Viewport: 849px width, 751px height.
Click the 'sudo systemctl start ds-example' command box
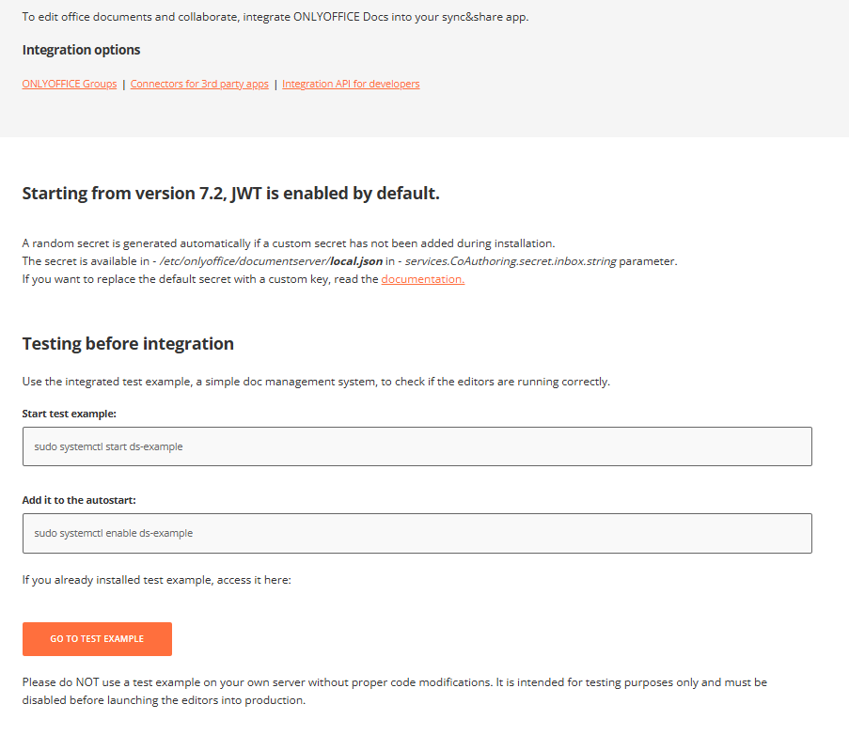[x=417, y=446]
